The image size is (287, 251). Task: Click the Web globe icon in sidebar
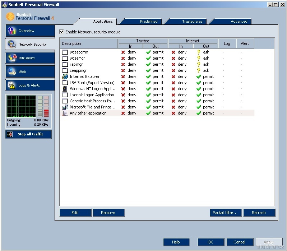(12, 71)
